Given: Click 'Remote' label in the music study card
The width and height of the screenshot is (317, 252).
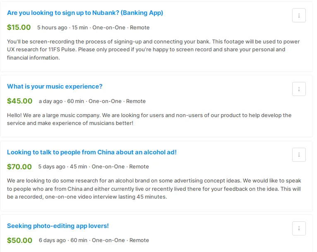Looking at the screenshot, I should [x=136, y=101].
